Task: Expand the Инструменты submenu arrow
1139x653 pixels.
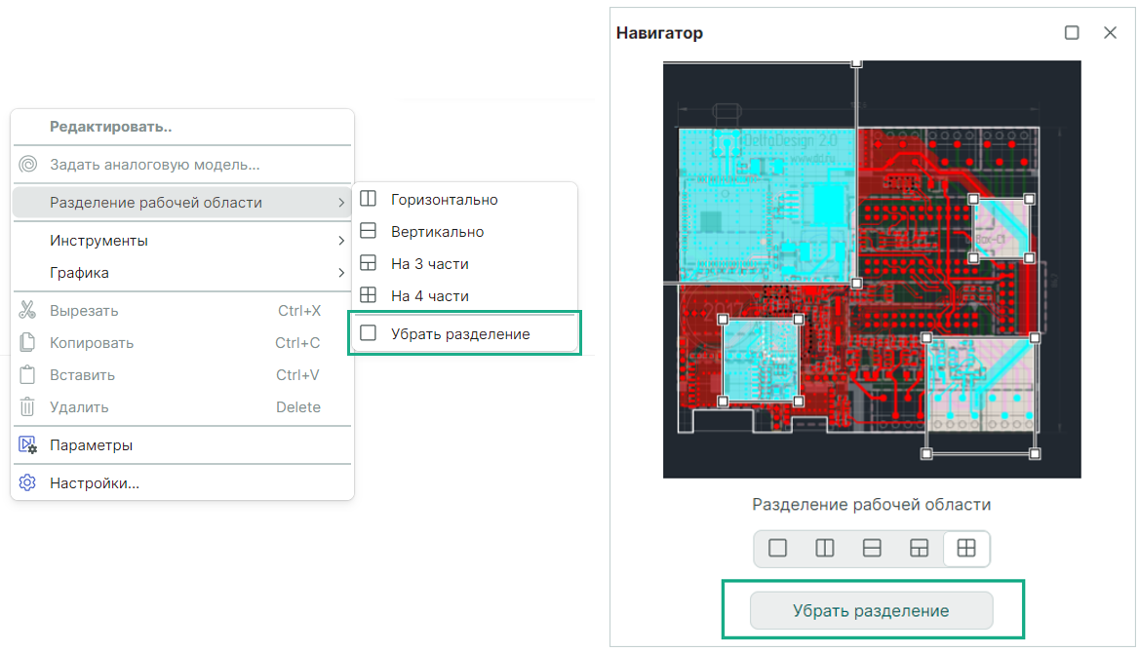Action: (340, 241)
